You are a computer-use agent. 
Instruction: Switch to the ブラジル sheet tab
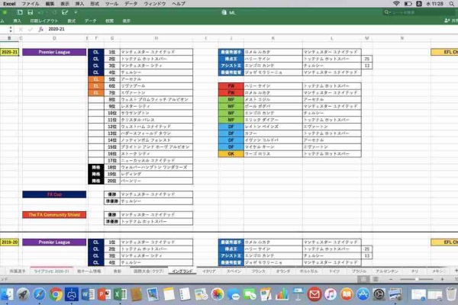tap(359, 271)
